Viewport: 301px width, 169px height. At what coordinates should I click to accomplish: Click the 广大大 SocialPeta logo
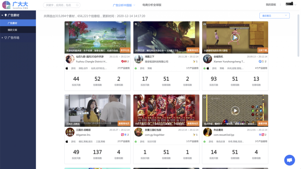point(15,5)
